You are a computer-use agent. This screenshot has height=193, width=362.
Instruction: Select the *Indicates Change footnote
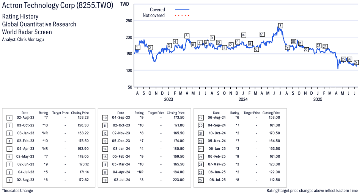coord(17,191)
